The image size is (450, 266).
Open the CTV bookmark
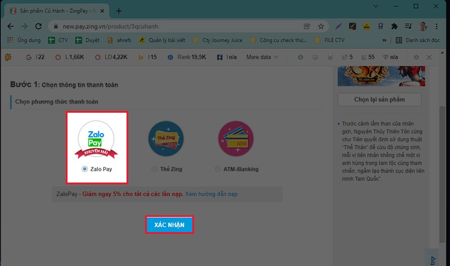pyautogui.click(x=58, y=40)
